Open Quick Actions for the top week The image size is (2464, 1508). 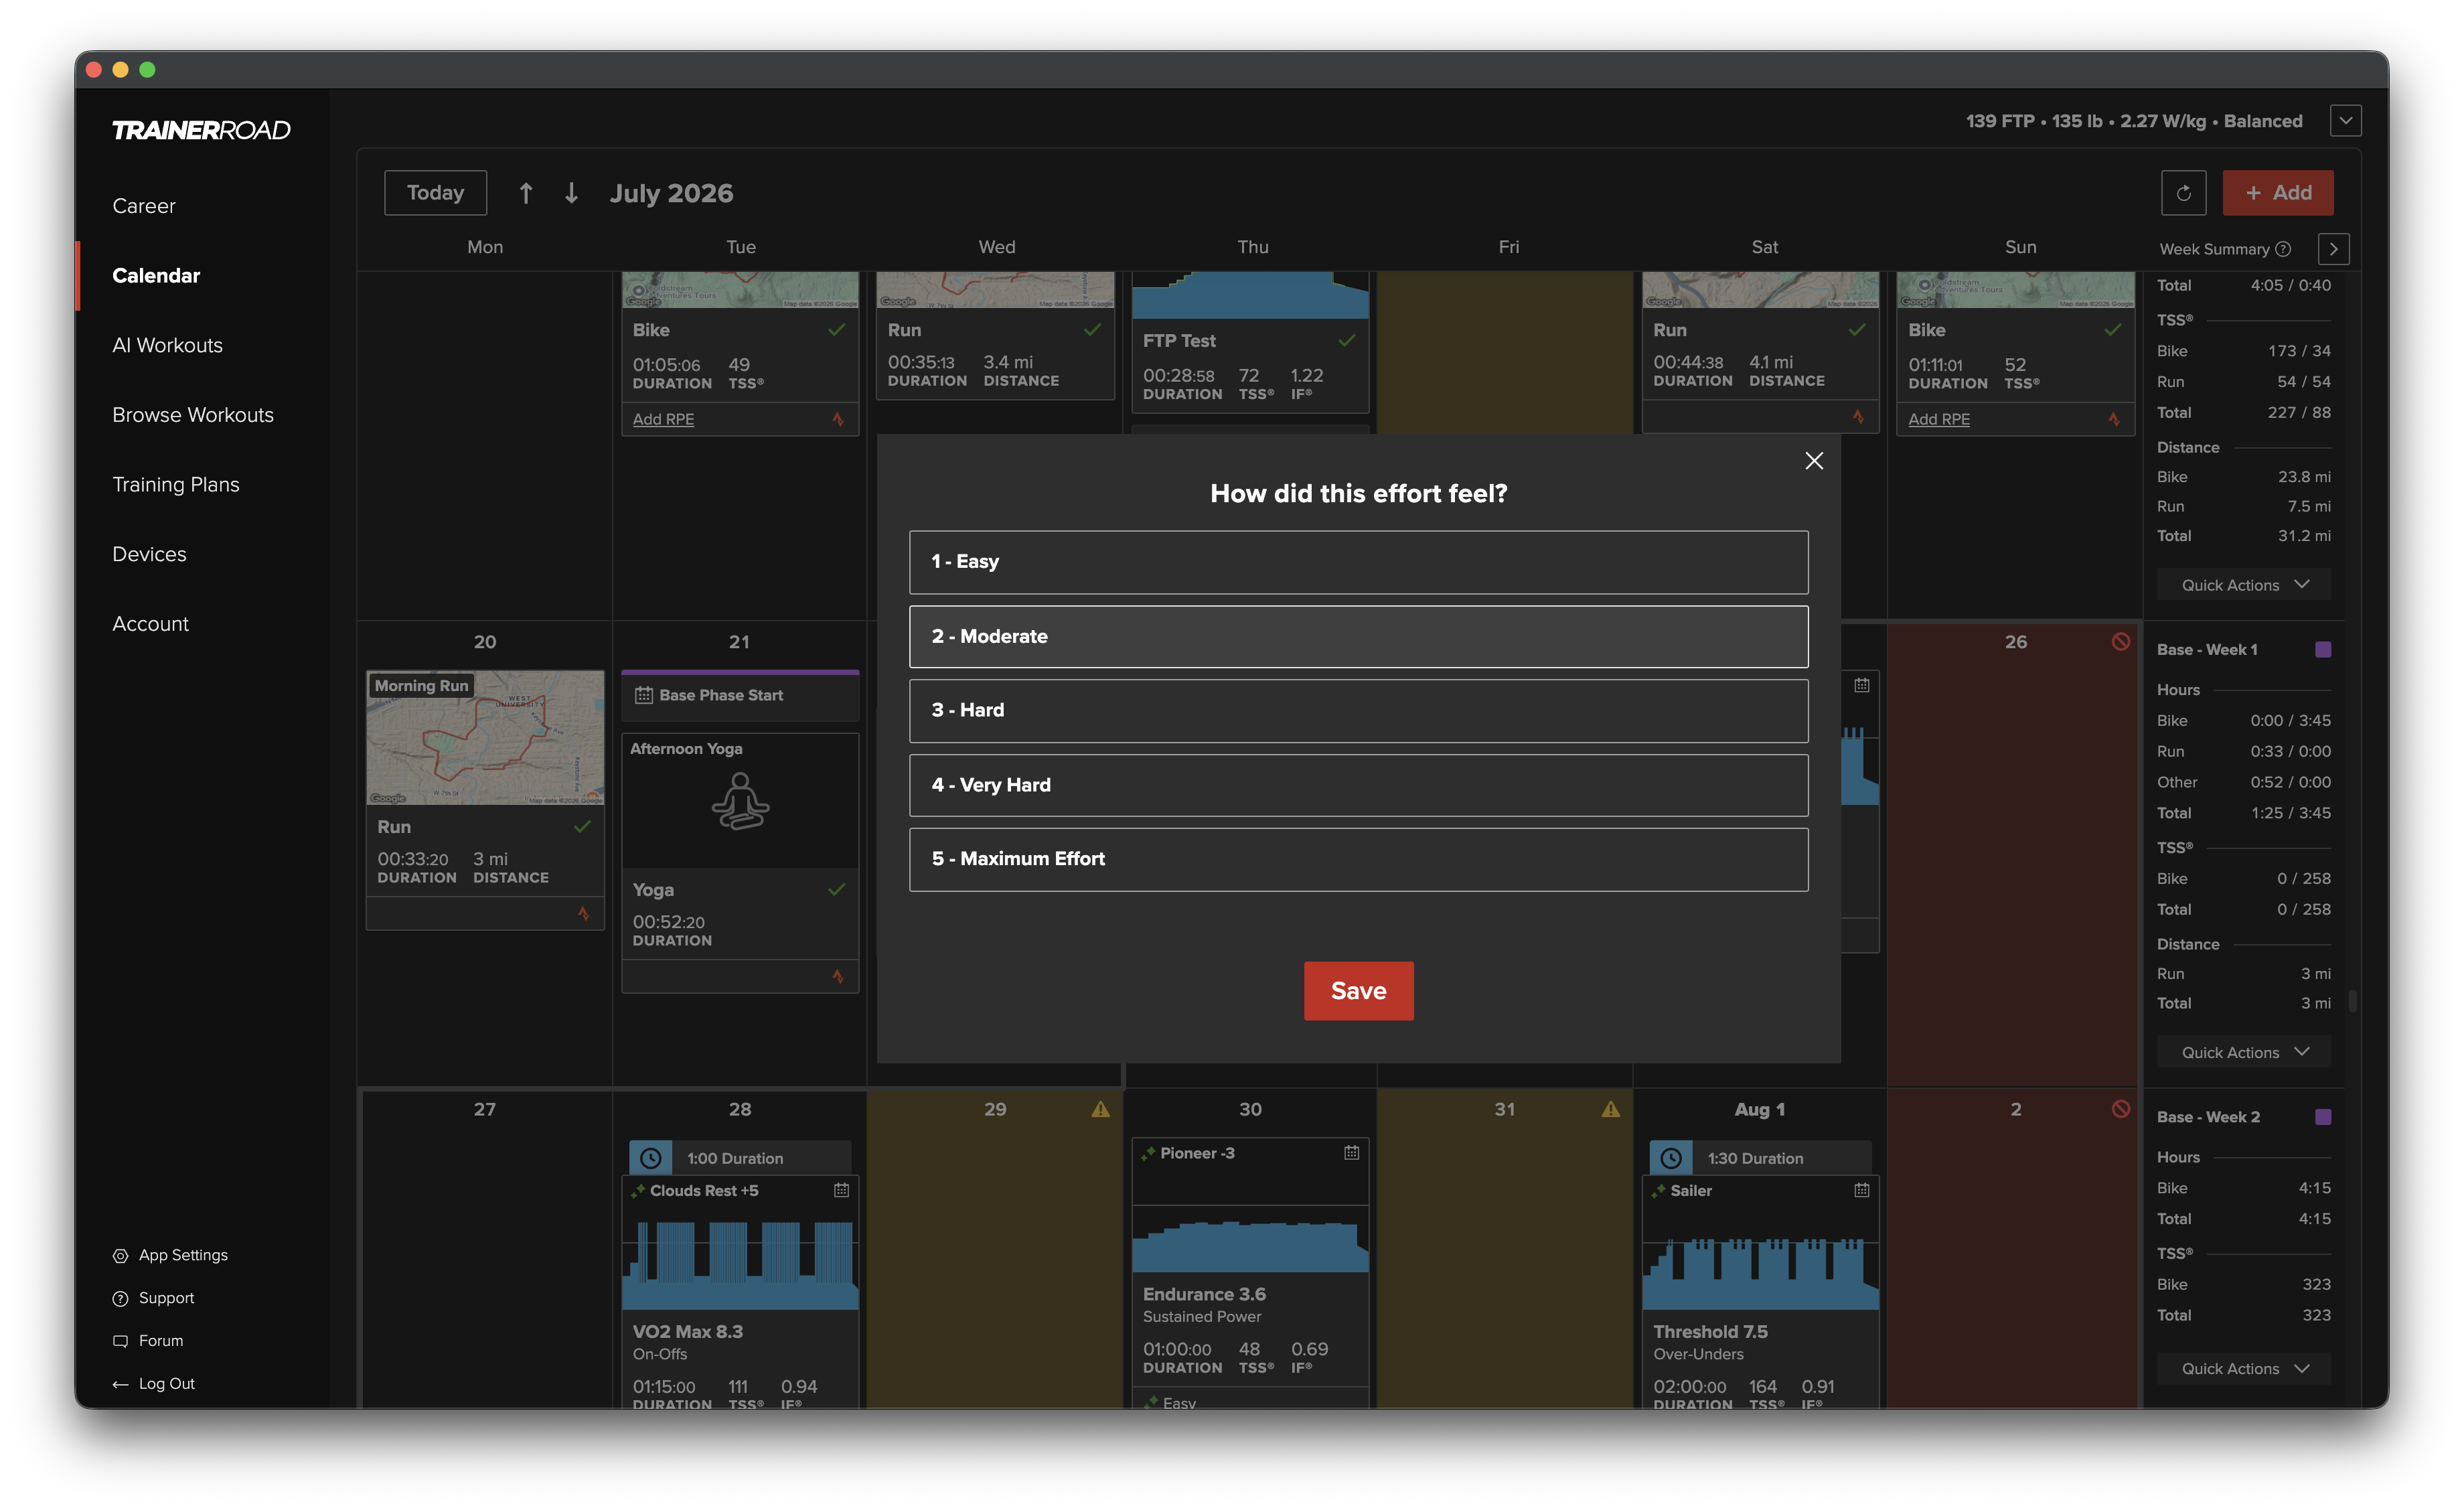pyautogui.click(x=2243, y=585)
